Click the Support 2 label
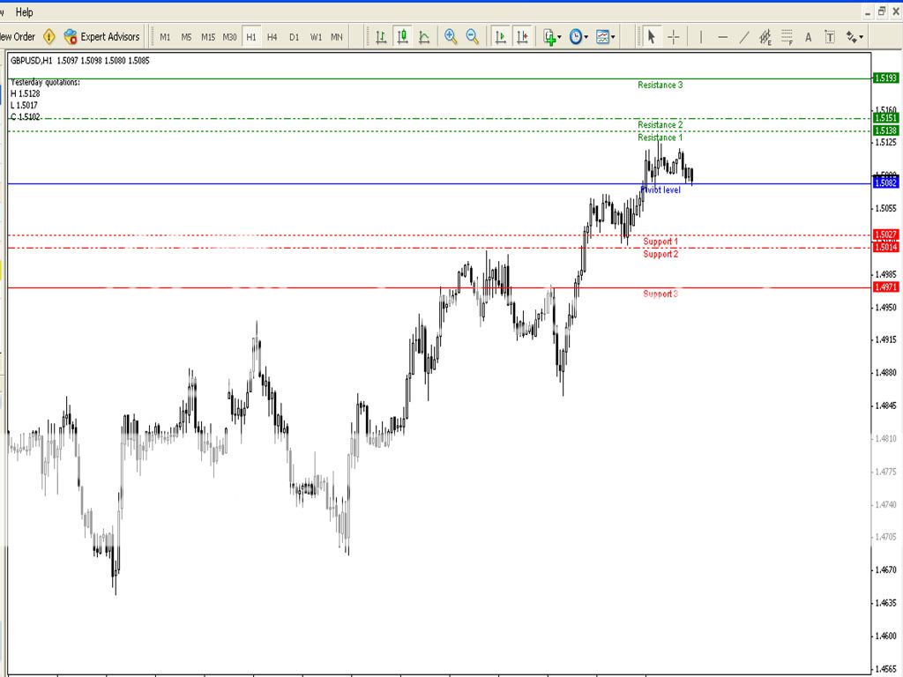The width and height of the screenshot is (903, 677). [x=660, y=255]
